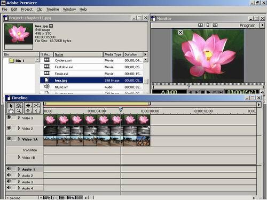
Task: Mute the Audio 1 track speaker
Action: point(9,169)
